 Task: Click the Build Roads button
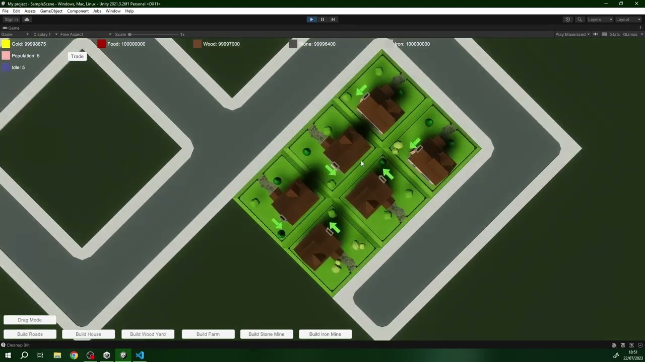tap(30, 334)
